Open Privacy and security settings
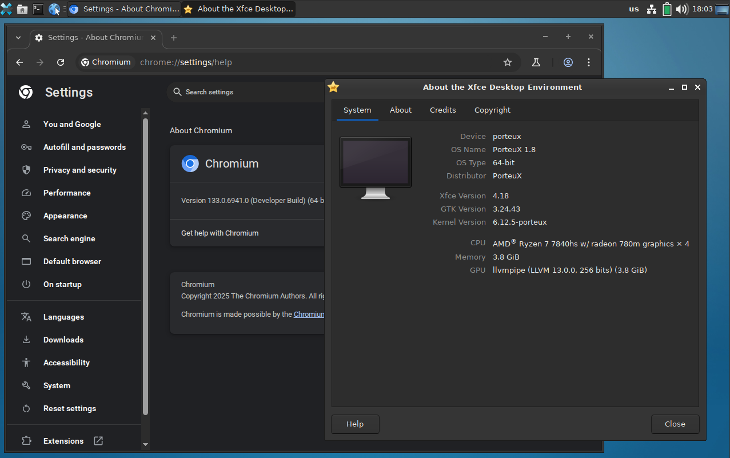 [80, 170]
